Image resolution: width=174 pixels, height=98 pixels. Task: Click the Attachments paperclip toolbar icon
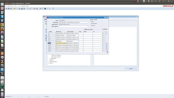coord(47,8)
